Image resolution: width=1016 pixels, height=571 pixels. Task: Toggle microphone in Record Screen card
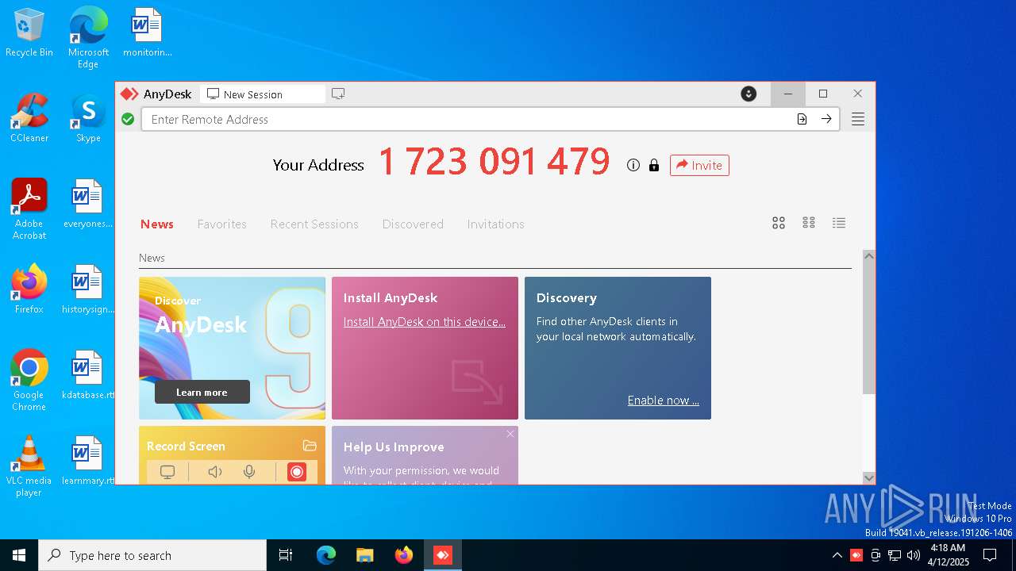(249, 472)
